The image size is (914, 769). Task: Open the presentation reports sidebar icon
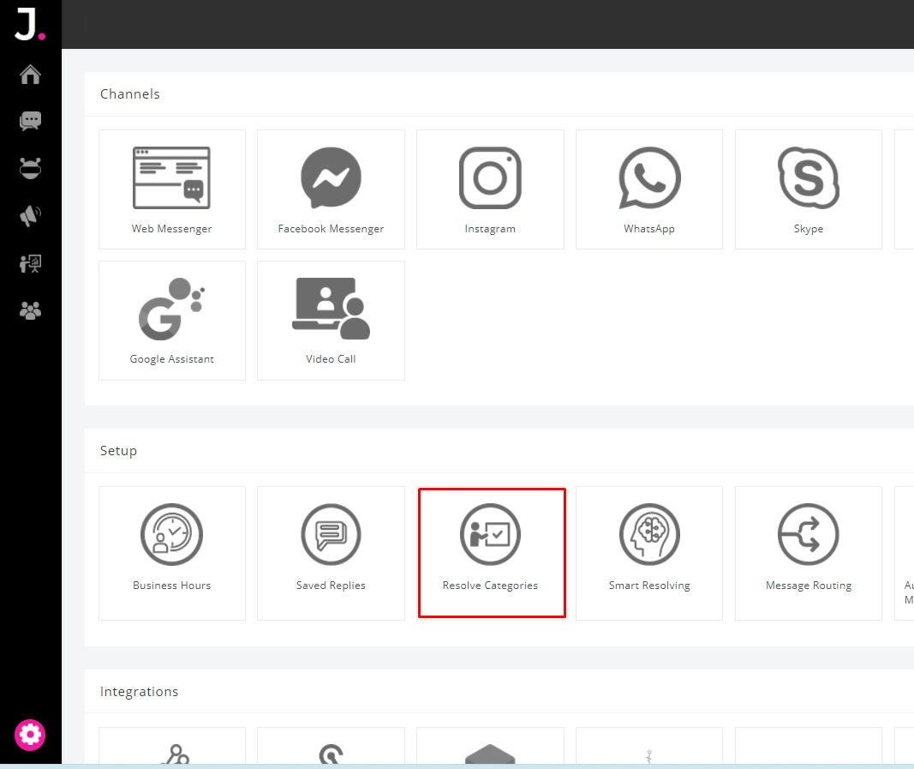[30, 263]
